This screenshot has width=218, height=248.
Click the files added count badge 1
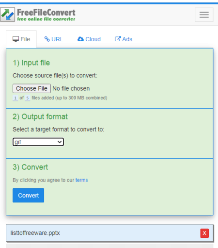[16, 98]
